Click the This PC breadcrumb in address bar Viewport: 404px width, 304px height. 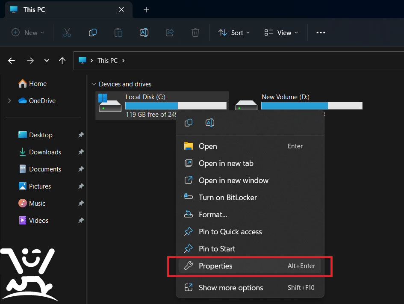pos(107,61)
